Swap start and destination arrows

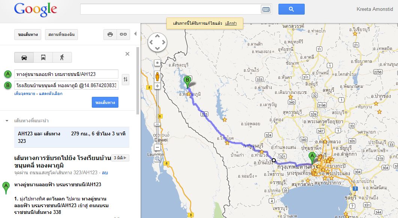pos(126,79)
